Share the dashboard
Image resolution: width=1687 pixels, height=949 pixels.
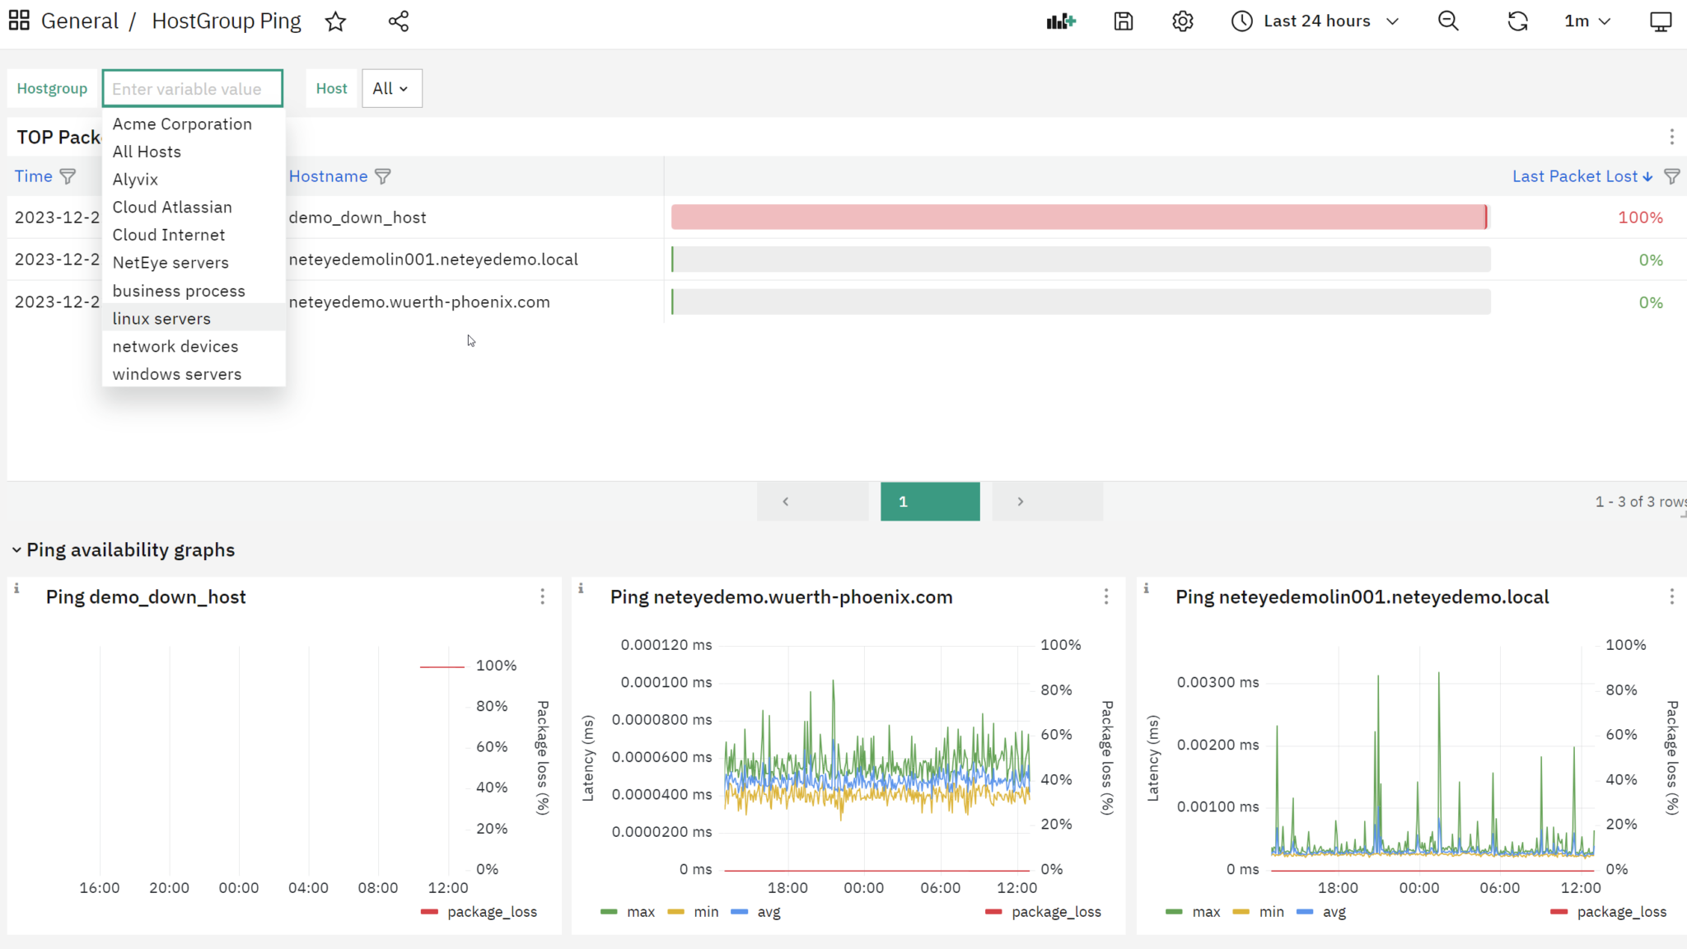coord(399,21)
